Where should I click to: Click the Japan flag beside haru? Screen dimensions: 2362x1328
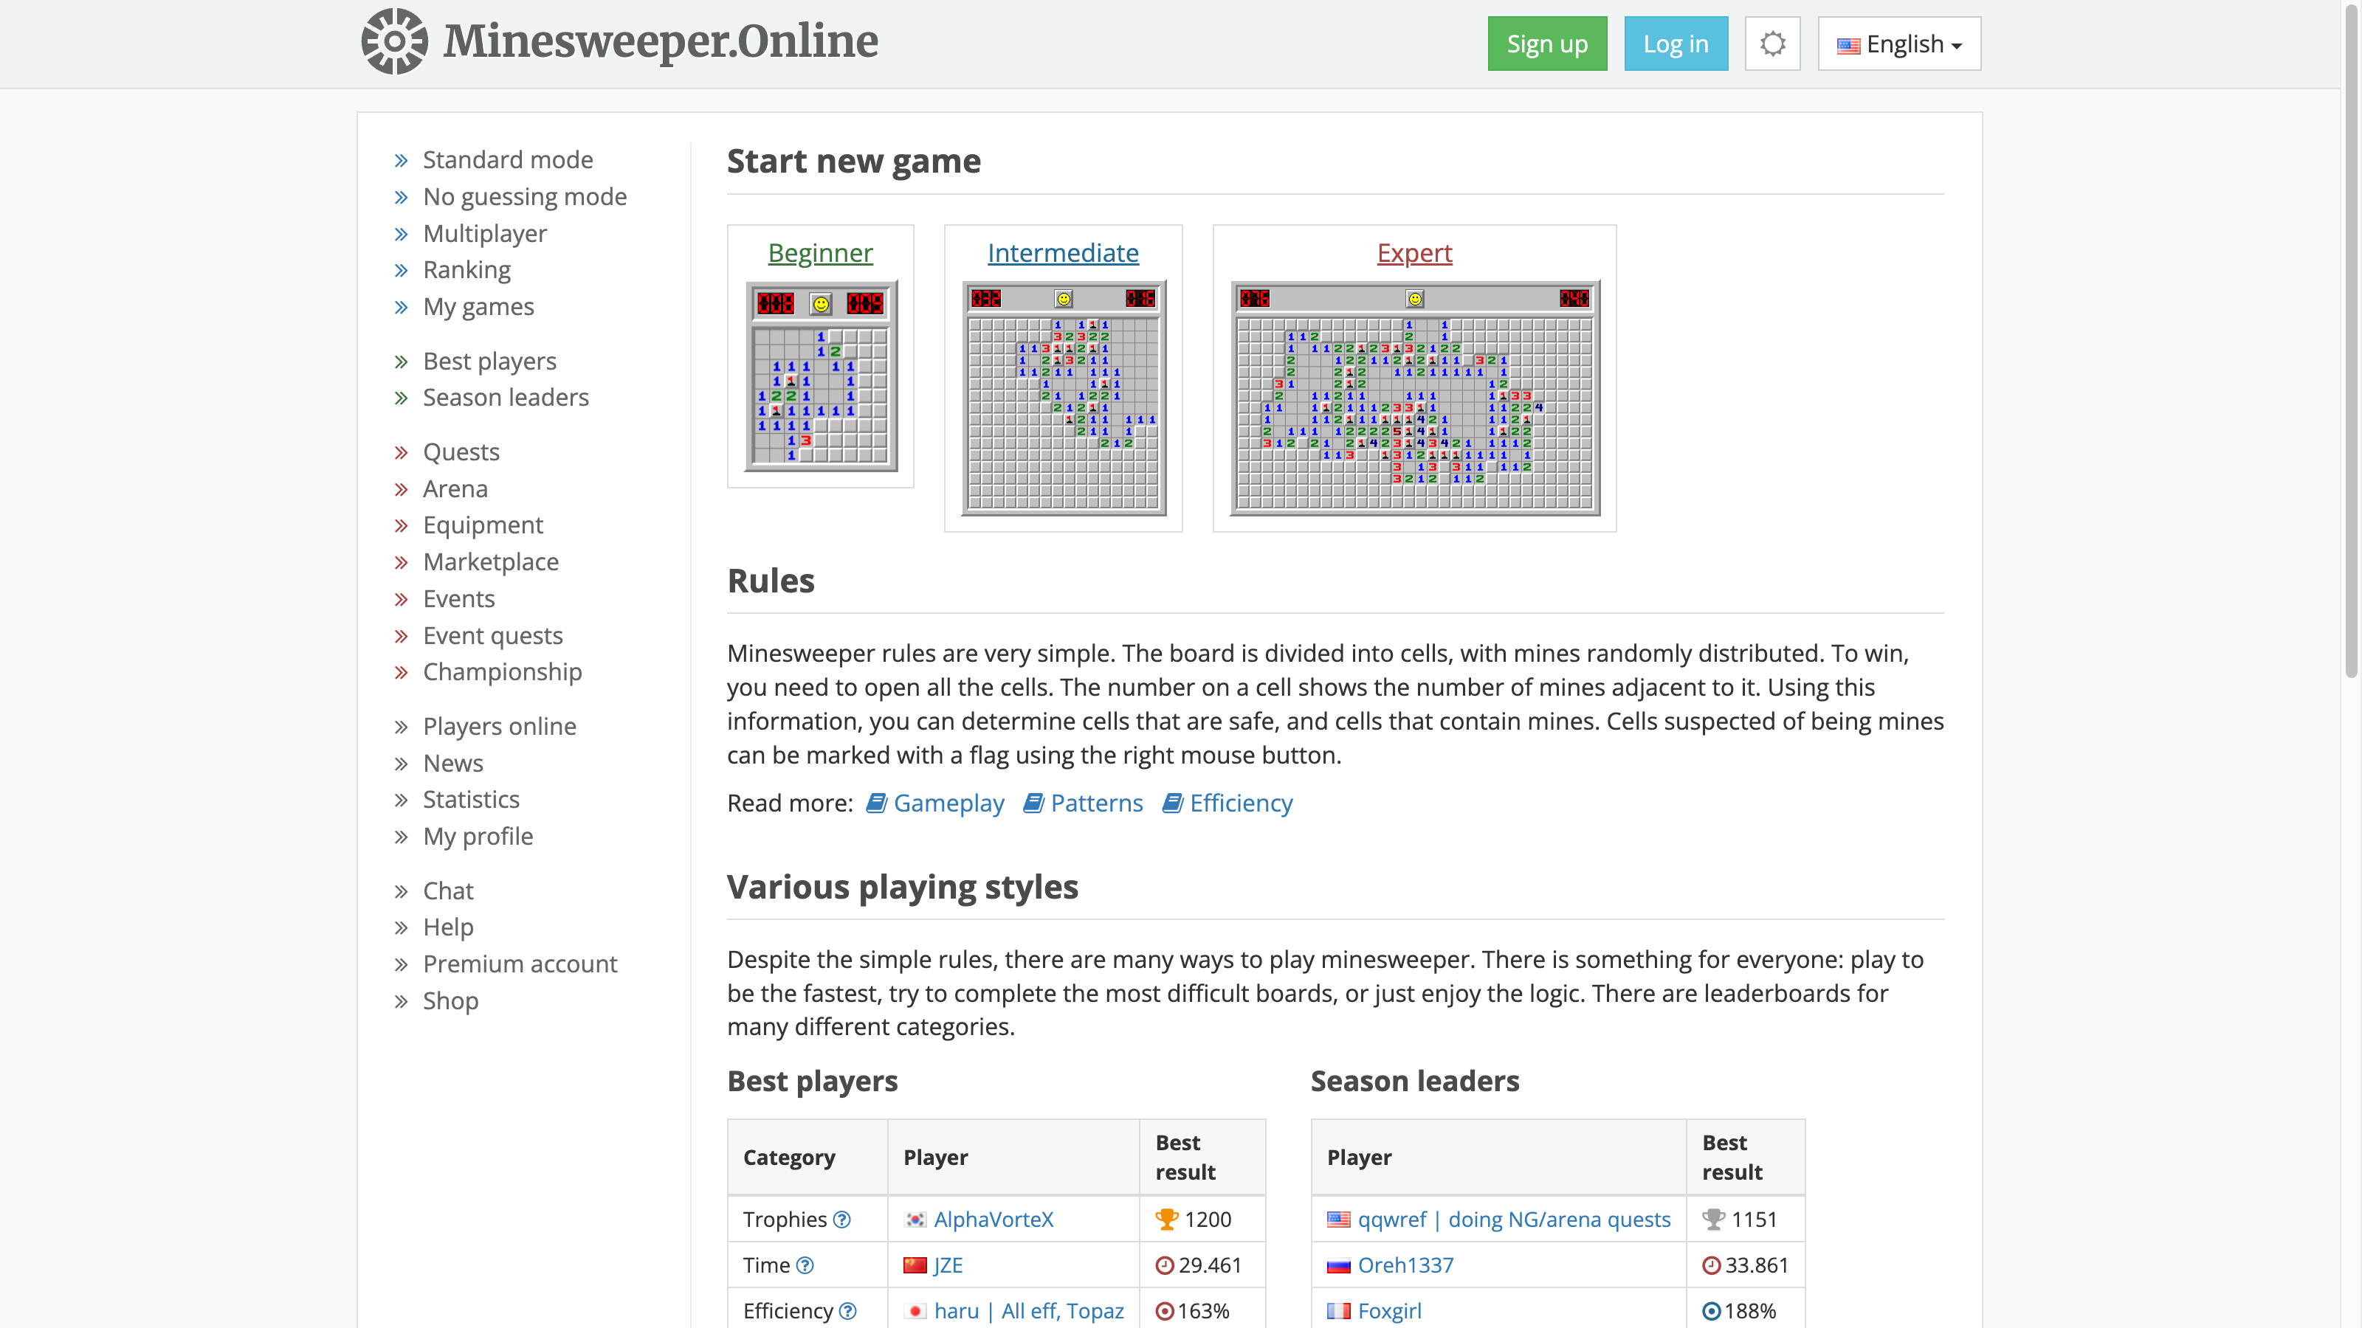pyautogui.click(x=915, y=1310)
